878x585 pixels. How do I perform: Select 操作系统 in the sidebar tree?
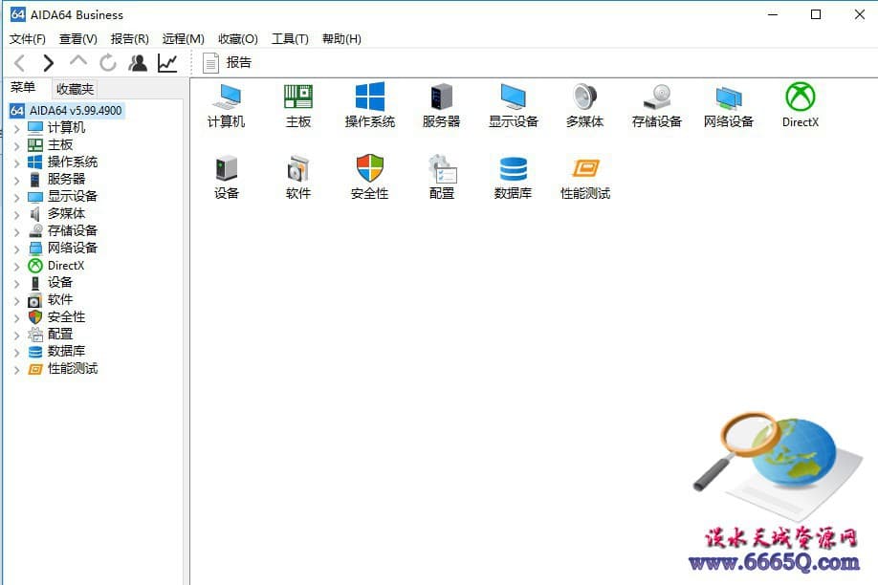point(73,162)
